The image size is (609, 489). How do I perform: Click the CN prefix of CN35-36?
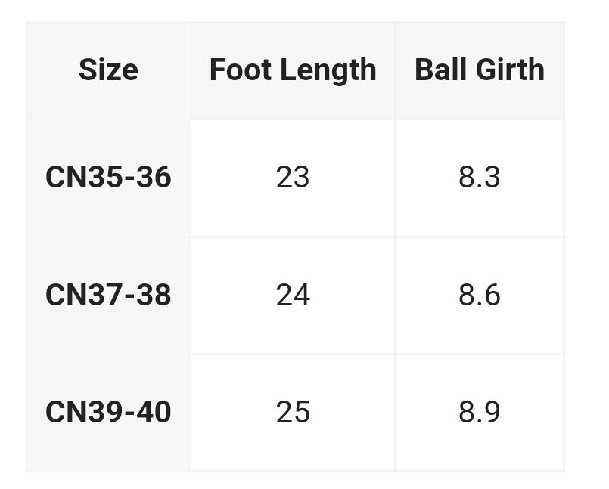62,178
